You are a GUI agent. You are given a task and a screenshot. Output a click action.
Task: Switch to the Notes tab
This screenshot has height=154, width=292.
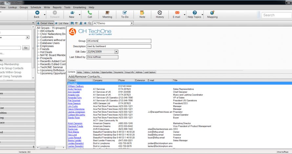tap(79, 72)
